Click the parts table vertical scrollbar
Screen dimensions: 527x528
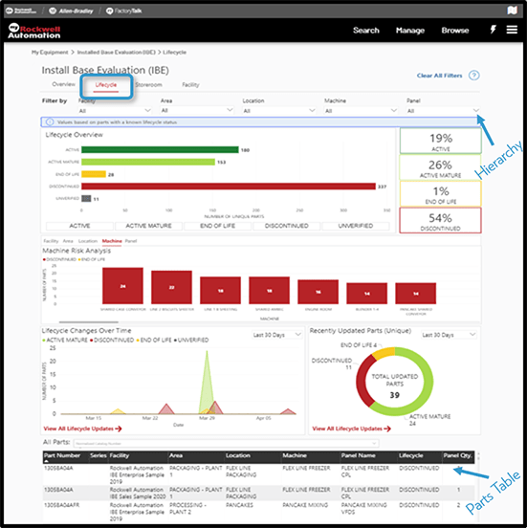point(478,456)
